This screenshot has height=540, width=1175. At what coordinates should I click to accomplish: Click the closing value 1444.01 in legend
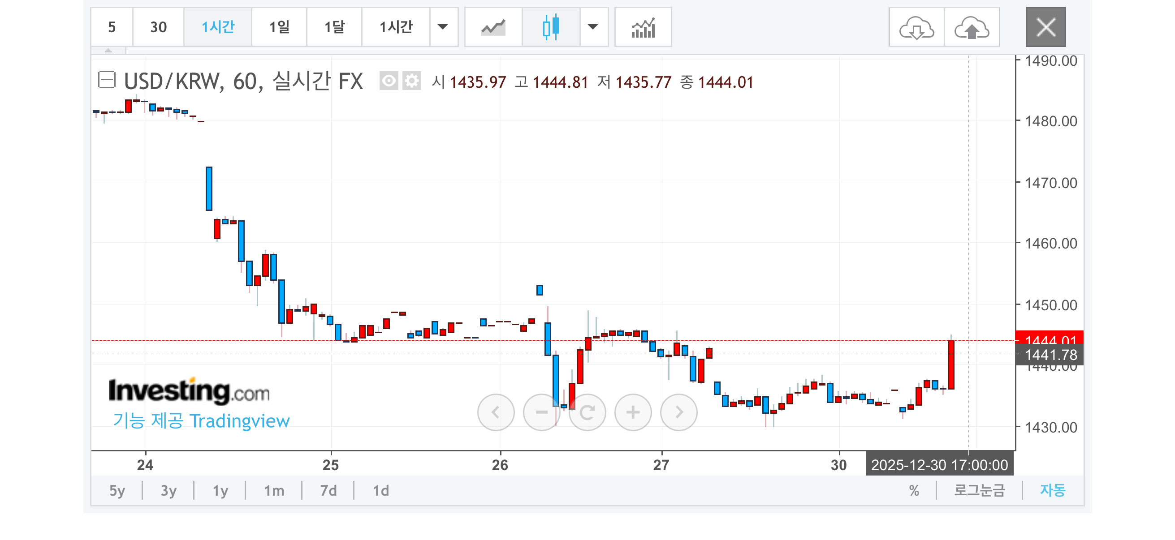point(726,82)
